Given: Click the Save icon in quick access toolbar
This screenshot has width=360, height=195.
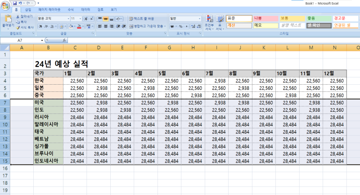Looking at the screenshot, I should [x=15, y=3].
